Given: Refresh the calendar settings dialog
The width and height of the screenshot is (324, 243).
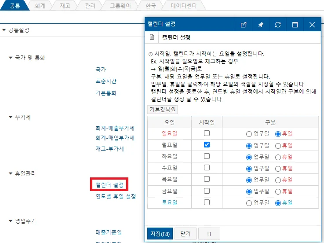Looking at the screenshot, I should click(x=278, y=25).
